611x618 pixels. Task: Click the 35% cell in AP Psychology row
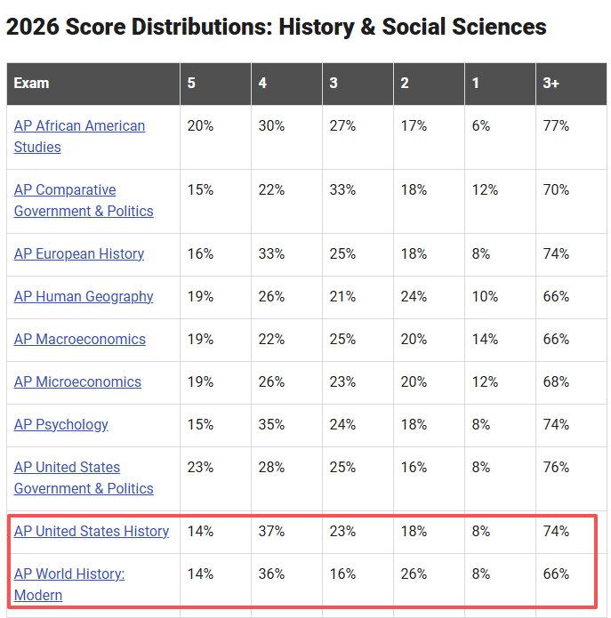286,425
